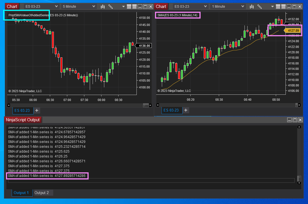This screenshot has width=308, height=204.
Task: Select PrintSMAValueOfAddedSeries indicator label
Action: [28, 15]
